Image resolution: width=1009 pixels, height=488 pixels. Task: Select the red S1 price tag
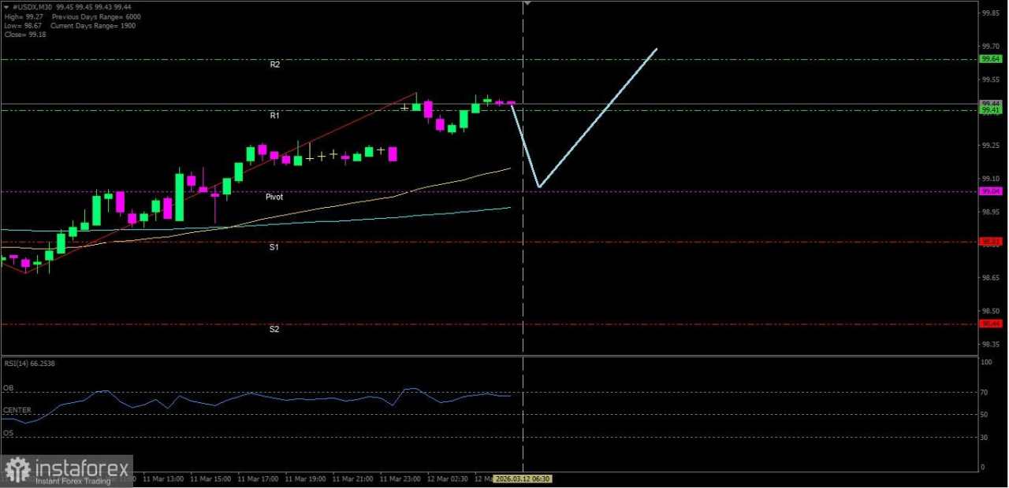coord(989,242)
